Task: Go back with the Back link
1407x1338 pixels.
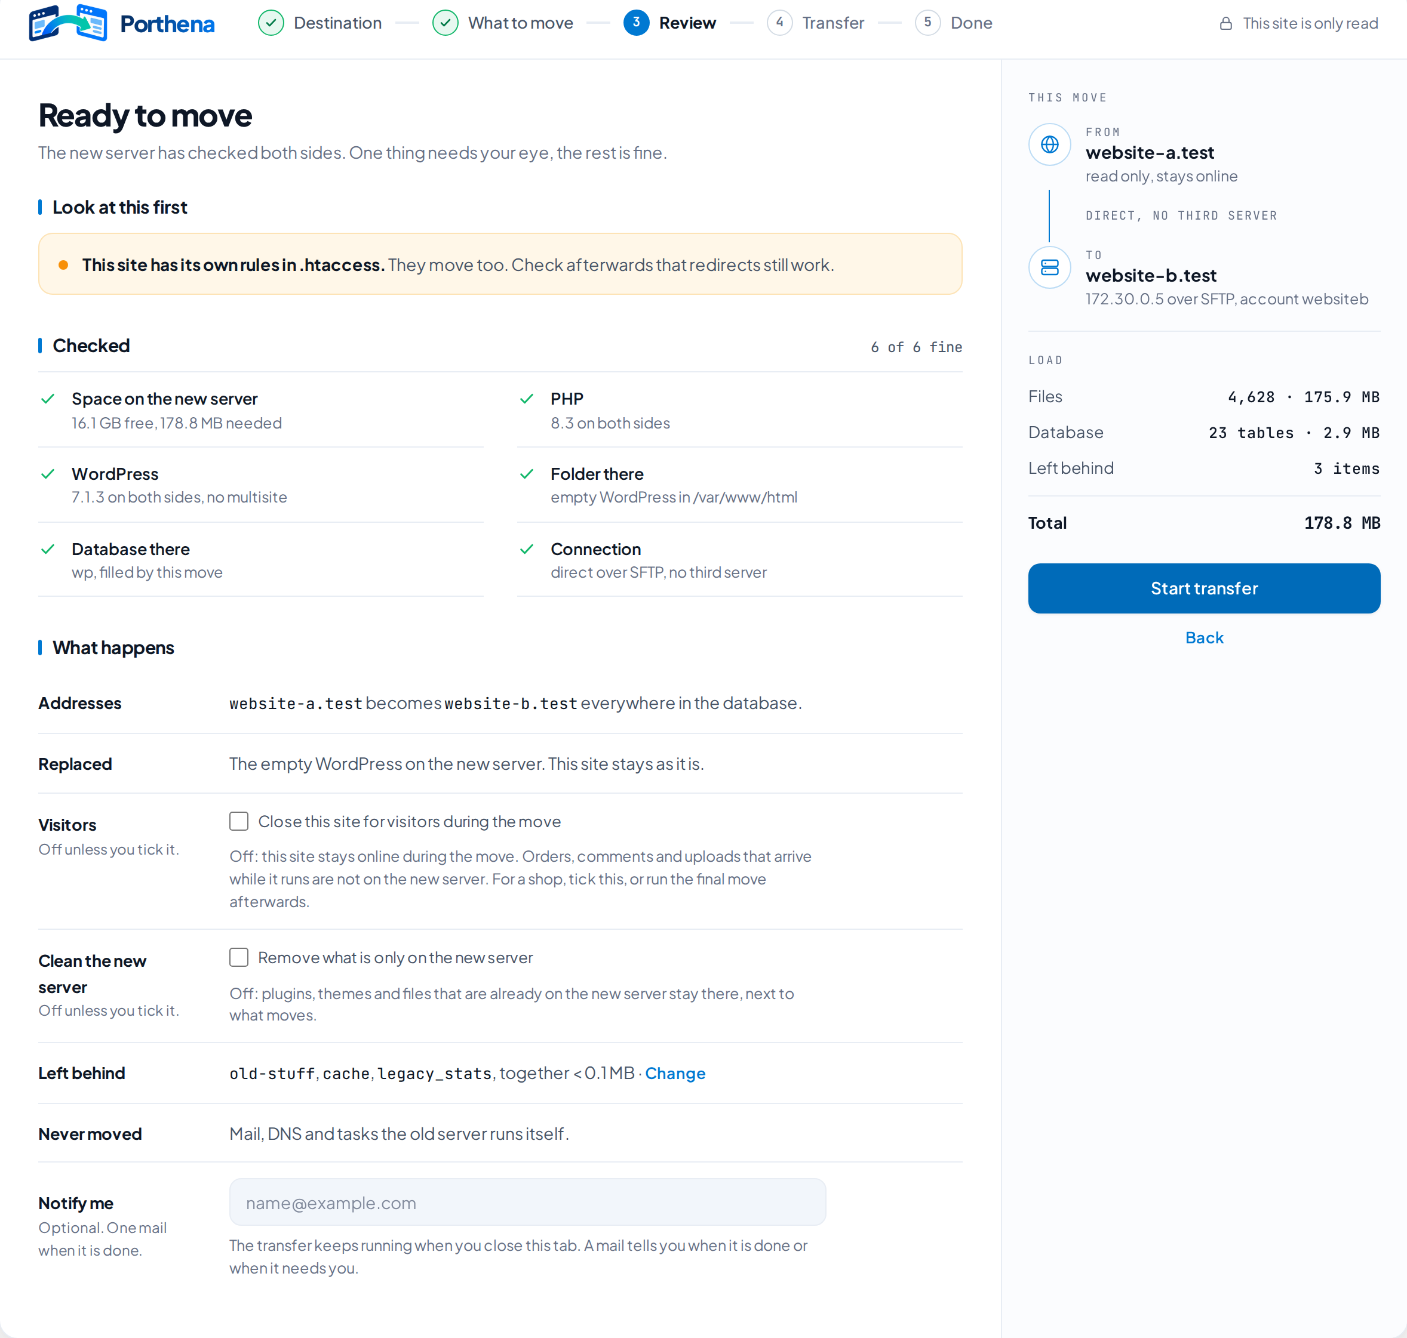Action: pos(1205,637)
